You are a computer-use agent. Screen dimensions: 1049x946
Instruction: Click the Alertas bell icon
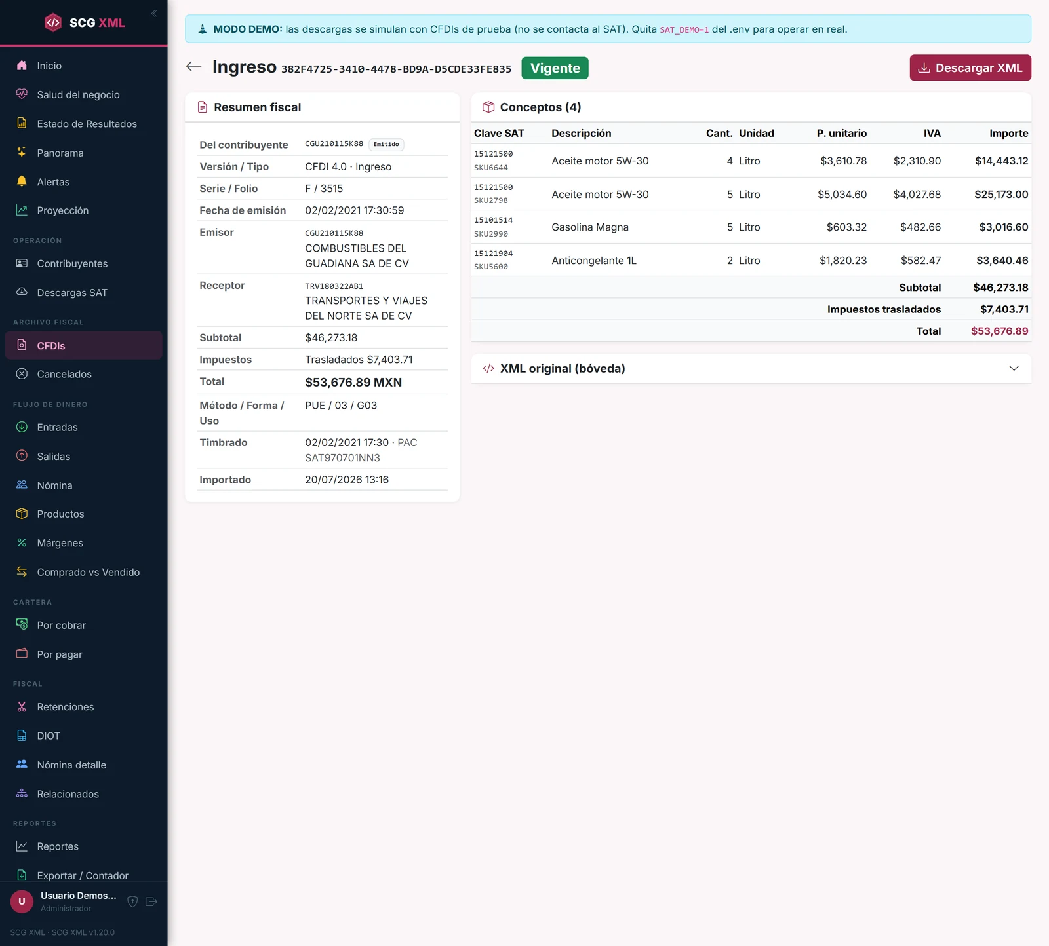22,181
